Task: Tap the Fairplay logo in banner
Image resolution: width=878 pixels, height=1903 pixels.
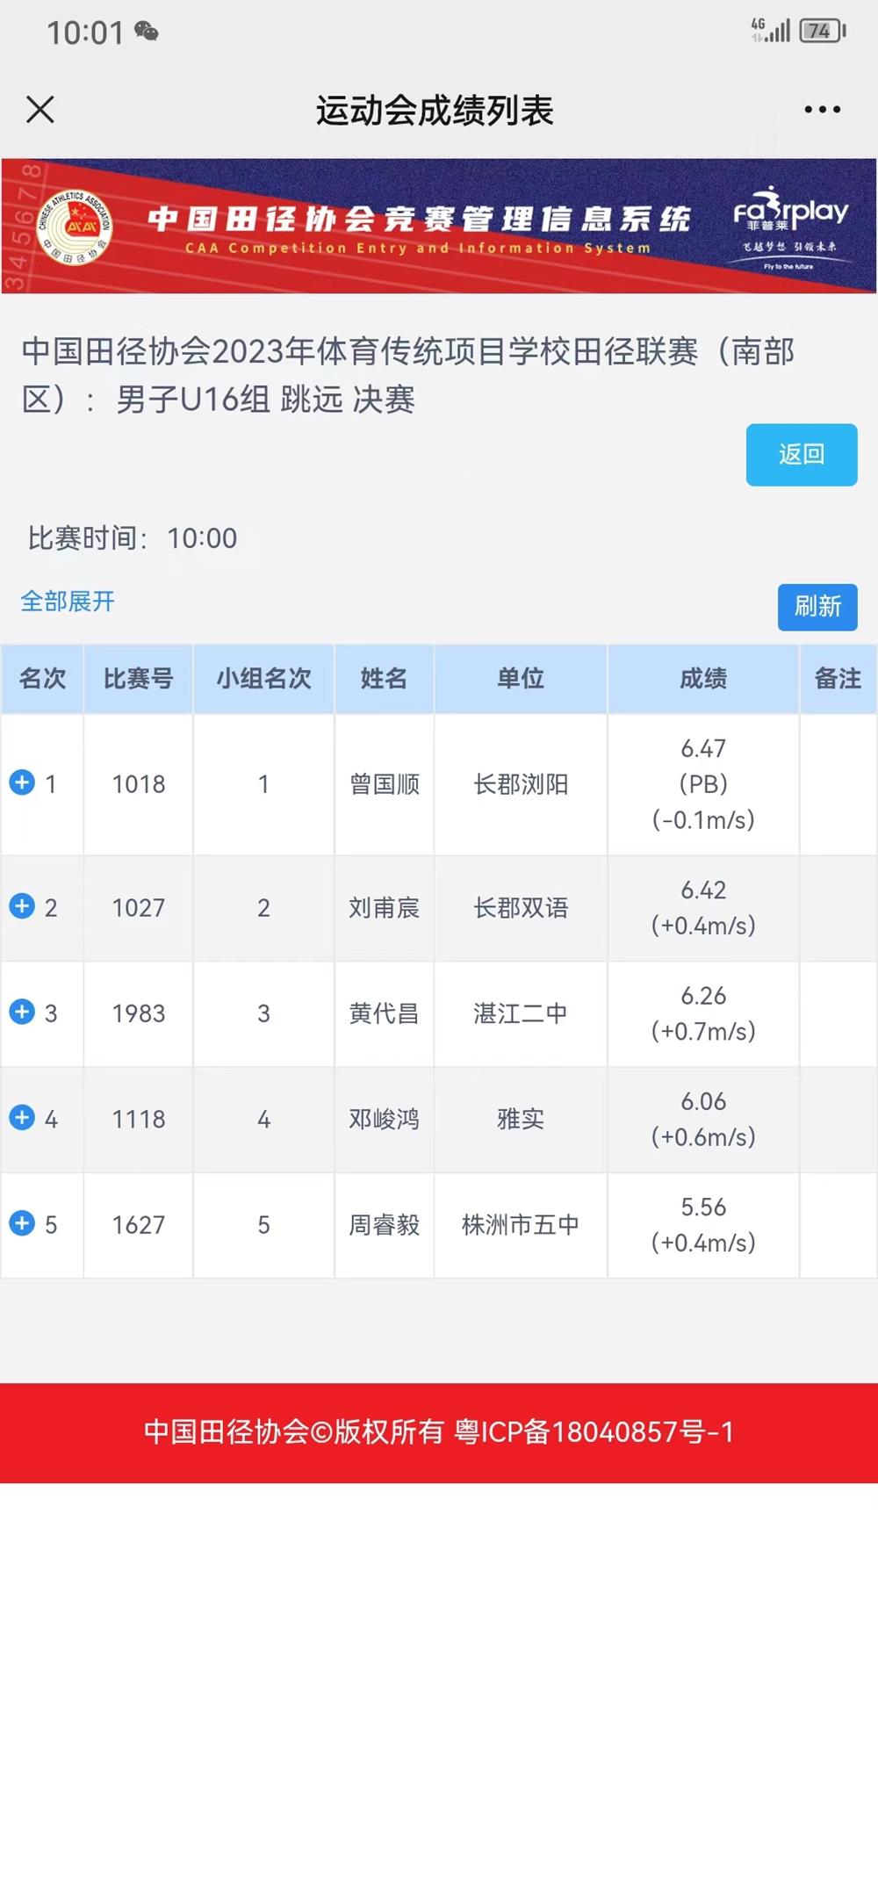Action: pos(790,226)
